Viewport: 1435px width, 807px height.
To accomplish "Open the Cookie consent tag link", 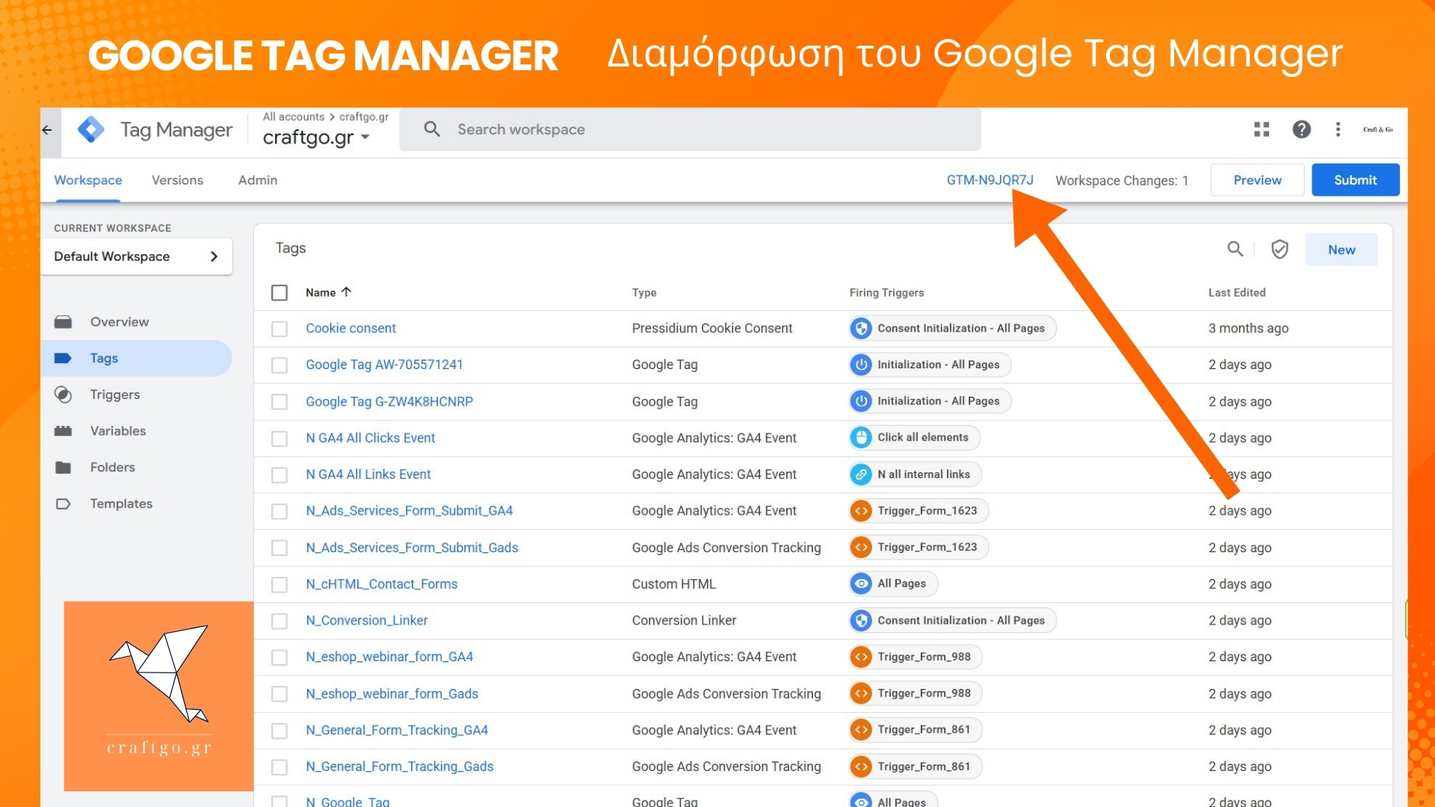I will pos(351,328).
